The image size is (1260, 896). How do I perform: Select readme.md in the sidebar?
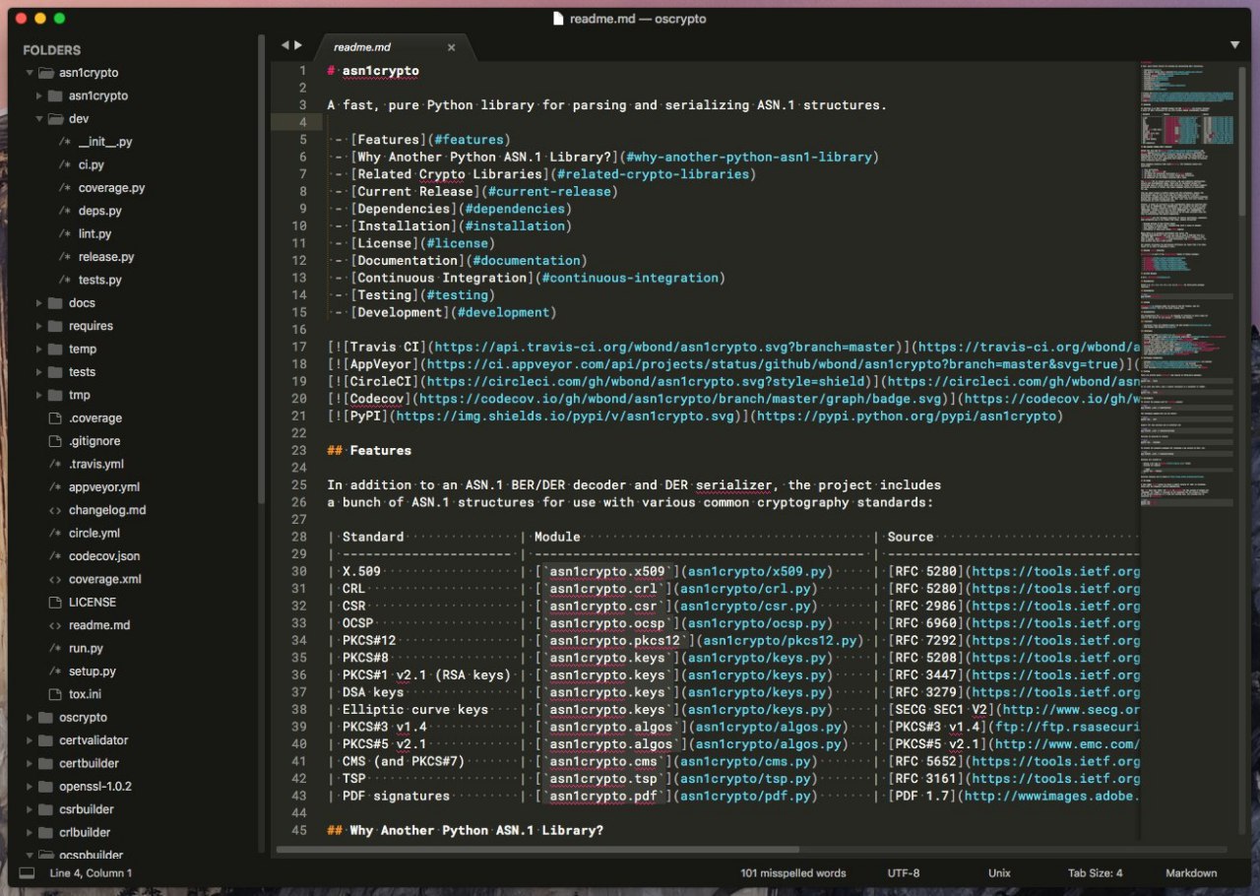click(x=99, y=625)
